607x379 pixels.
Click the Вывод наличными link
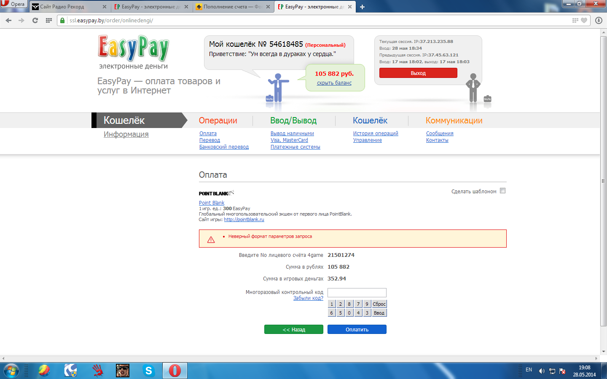point(292,133)
